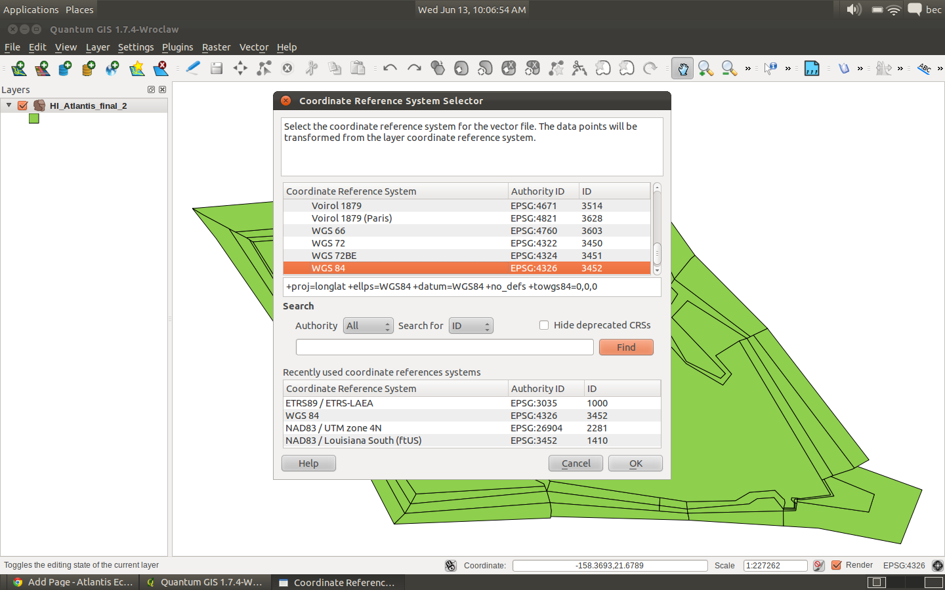Toggle editing with the pencil icon
Viewport: 945px width, 590px height.
(x=193, y=68)
